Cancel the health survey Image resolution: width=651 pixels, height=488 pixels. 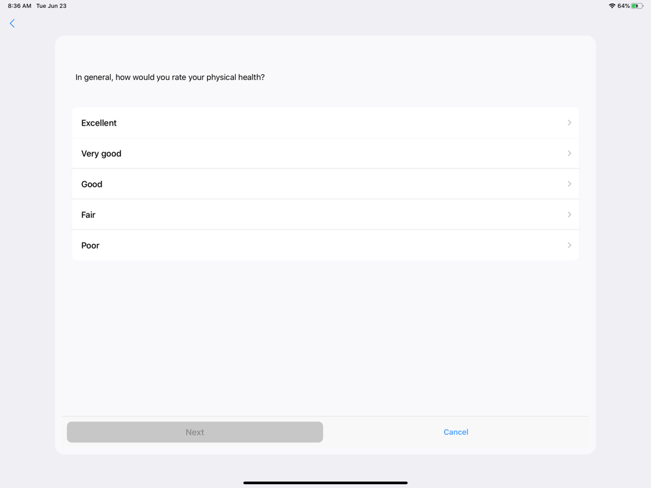click(x=456, y=432)
